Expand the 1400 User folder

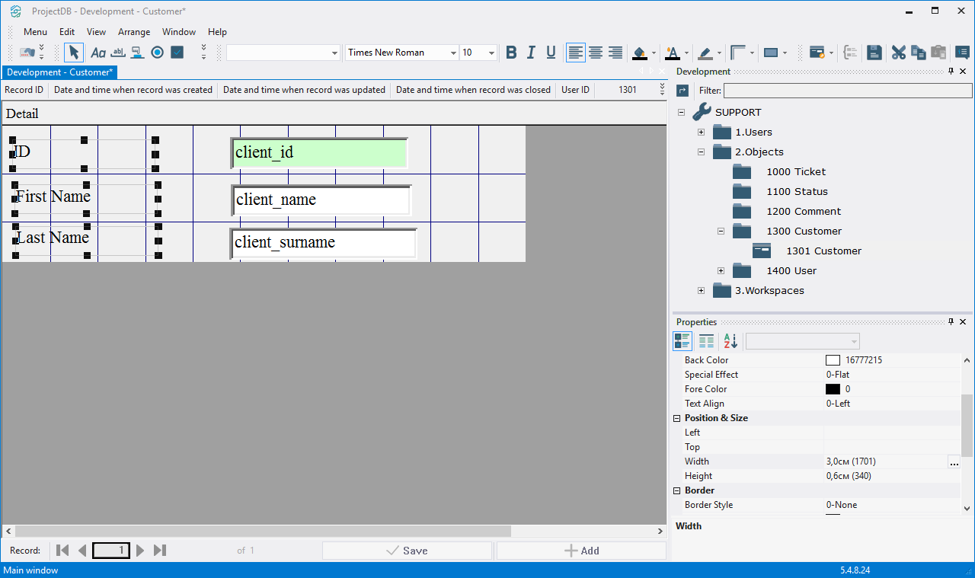[x=721, y=271]
